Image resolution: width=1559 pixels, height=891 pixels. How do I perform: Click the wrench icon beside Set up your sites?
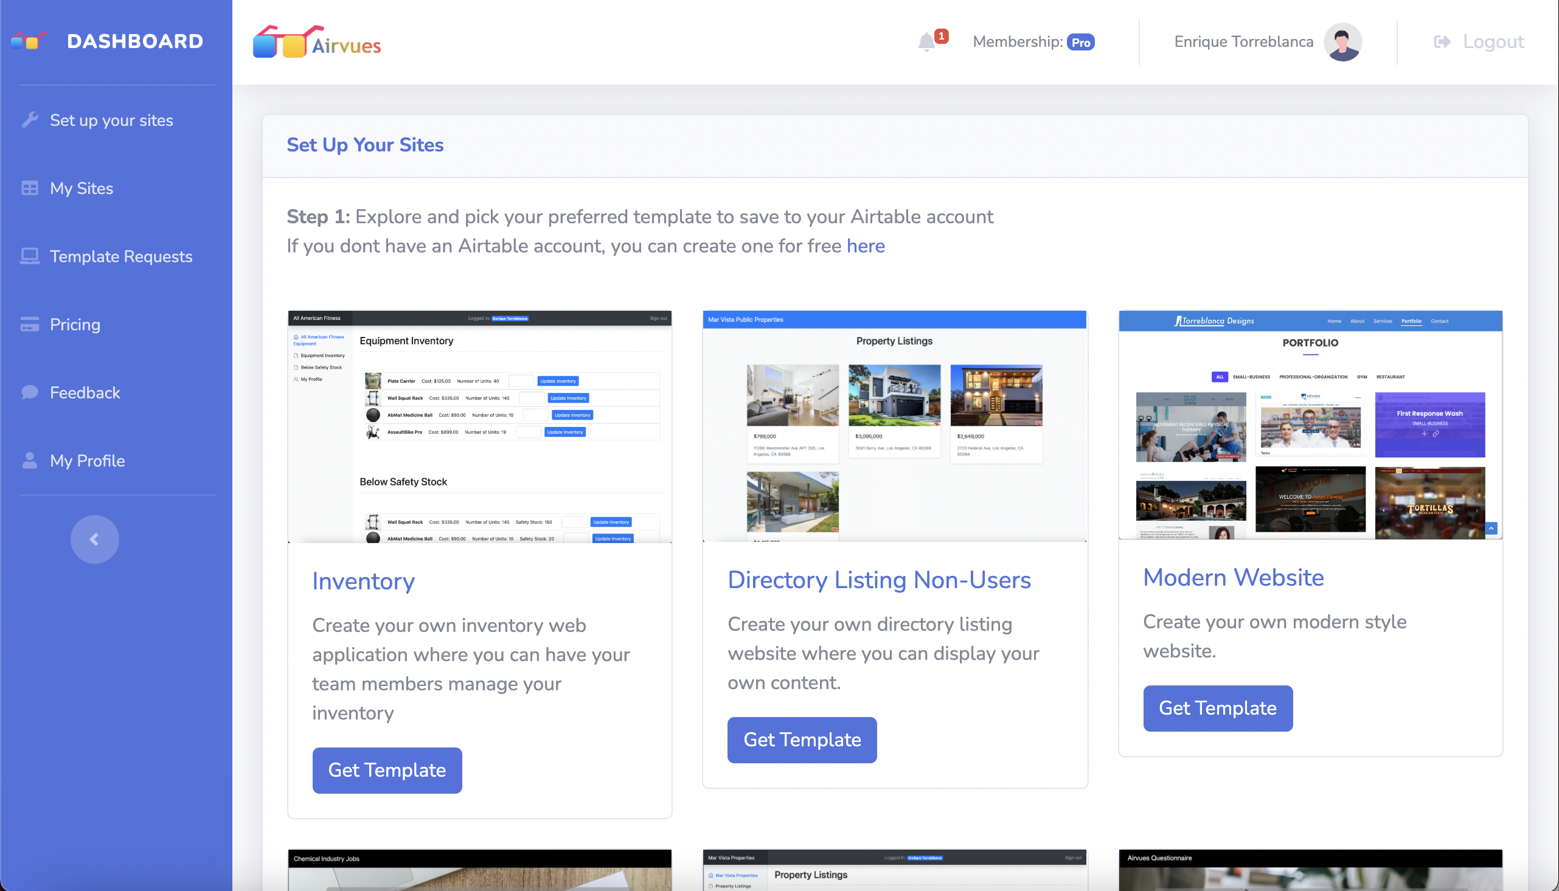tap(29, 120)
